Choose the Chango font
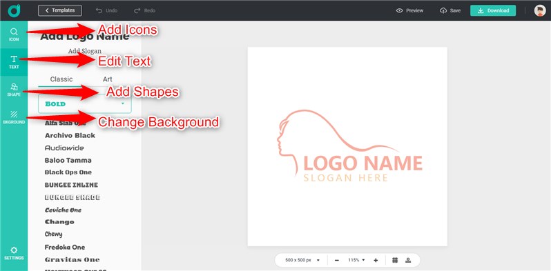551x271 pixels. pos(59,222)
